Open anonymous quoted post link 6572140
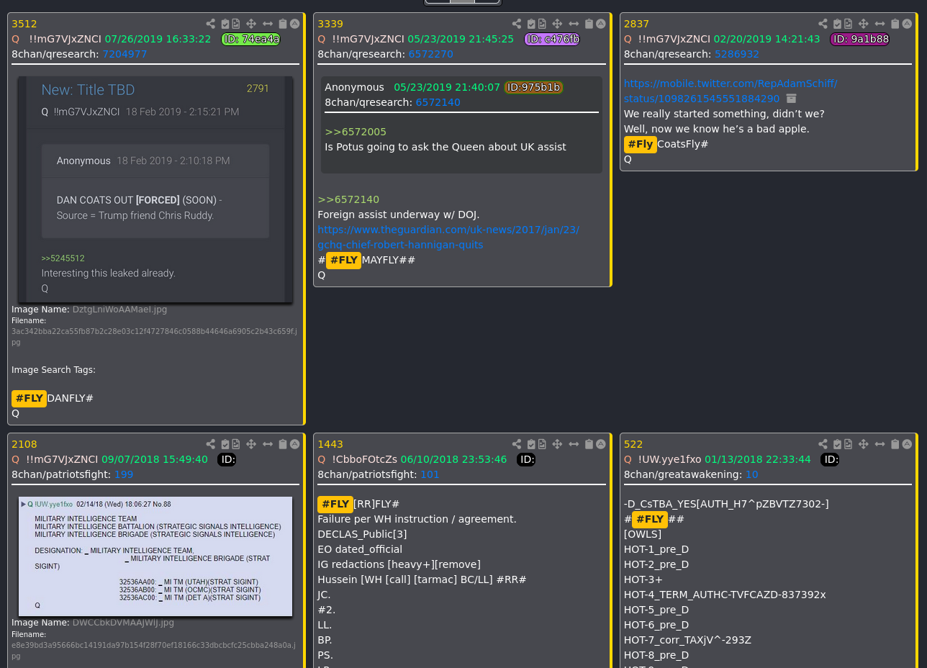The image size is (927, 668). [438, 102]
